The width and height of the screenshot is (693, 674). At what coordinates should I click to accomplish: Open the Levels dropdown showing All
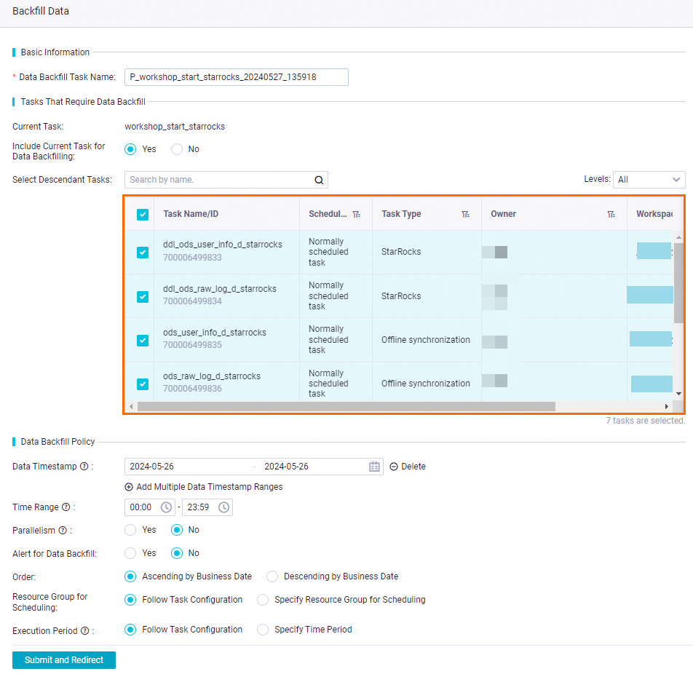(649, 180)
